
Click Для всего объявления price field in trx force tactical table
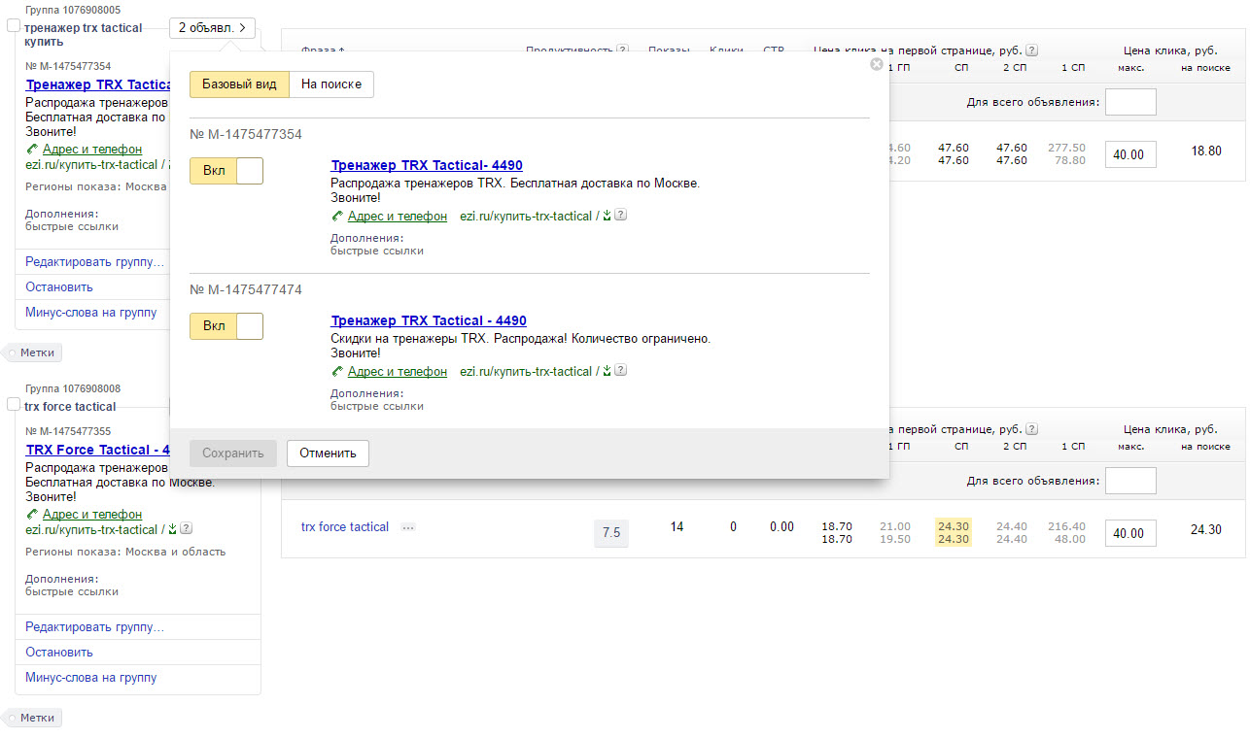[1130, 481]
